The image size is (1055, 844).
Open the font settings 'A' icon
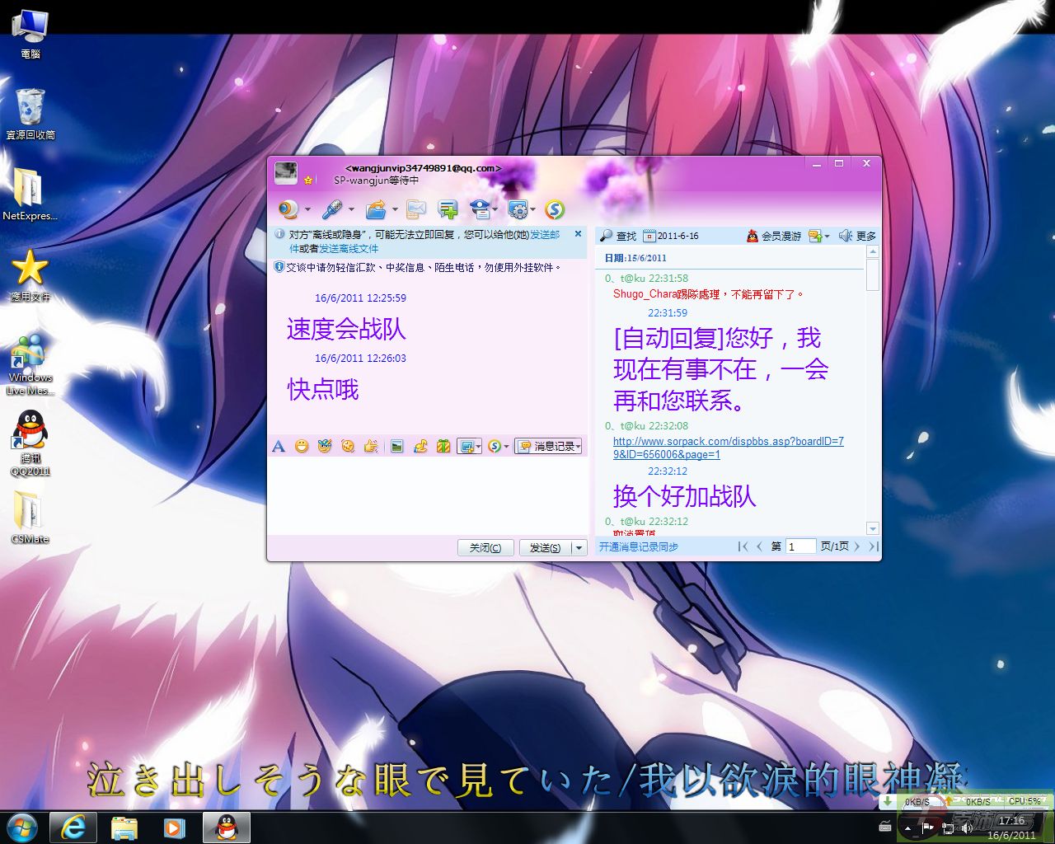click(279, 446)
